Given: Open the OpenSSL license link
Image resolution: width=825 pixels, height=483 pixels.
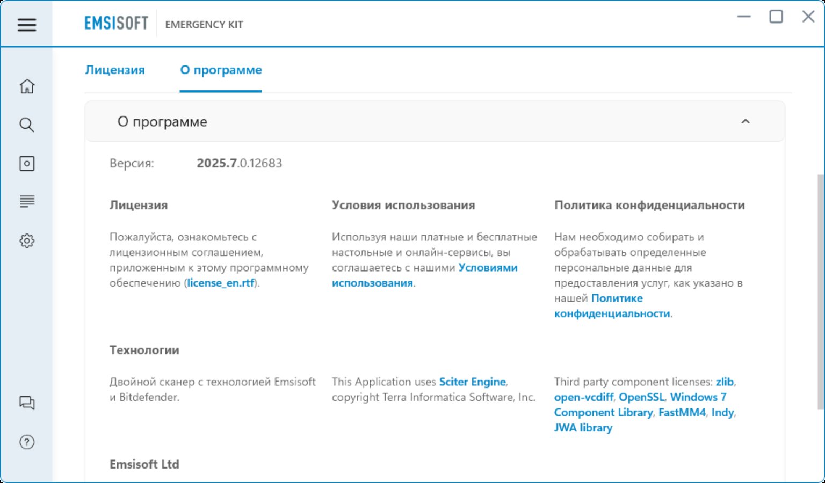Looking at the screenshot, I should [x=641, y=397].
